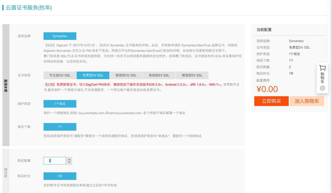Click the ¥0.00 configuration fee
Image resolution: width=332 pixels, height=193 pixels.
(267, 89)
